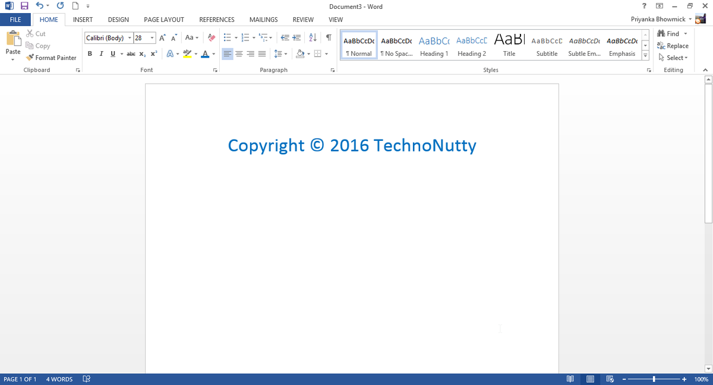Click the Save icon in quick access toolbar
This screenshot has height=385, width=713.
(24, 6)
